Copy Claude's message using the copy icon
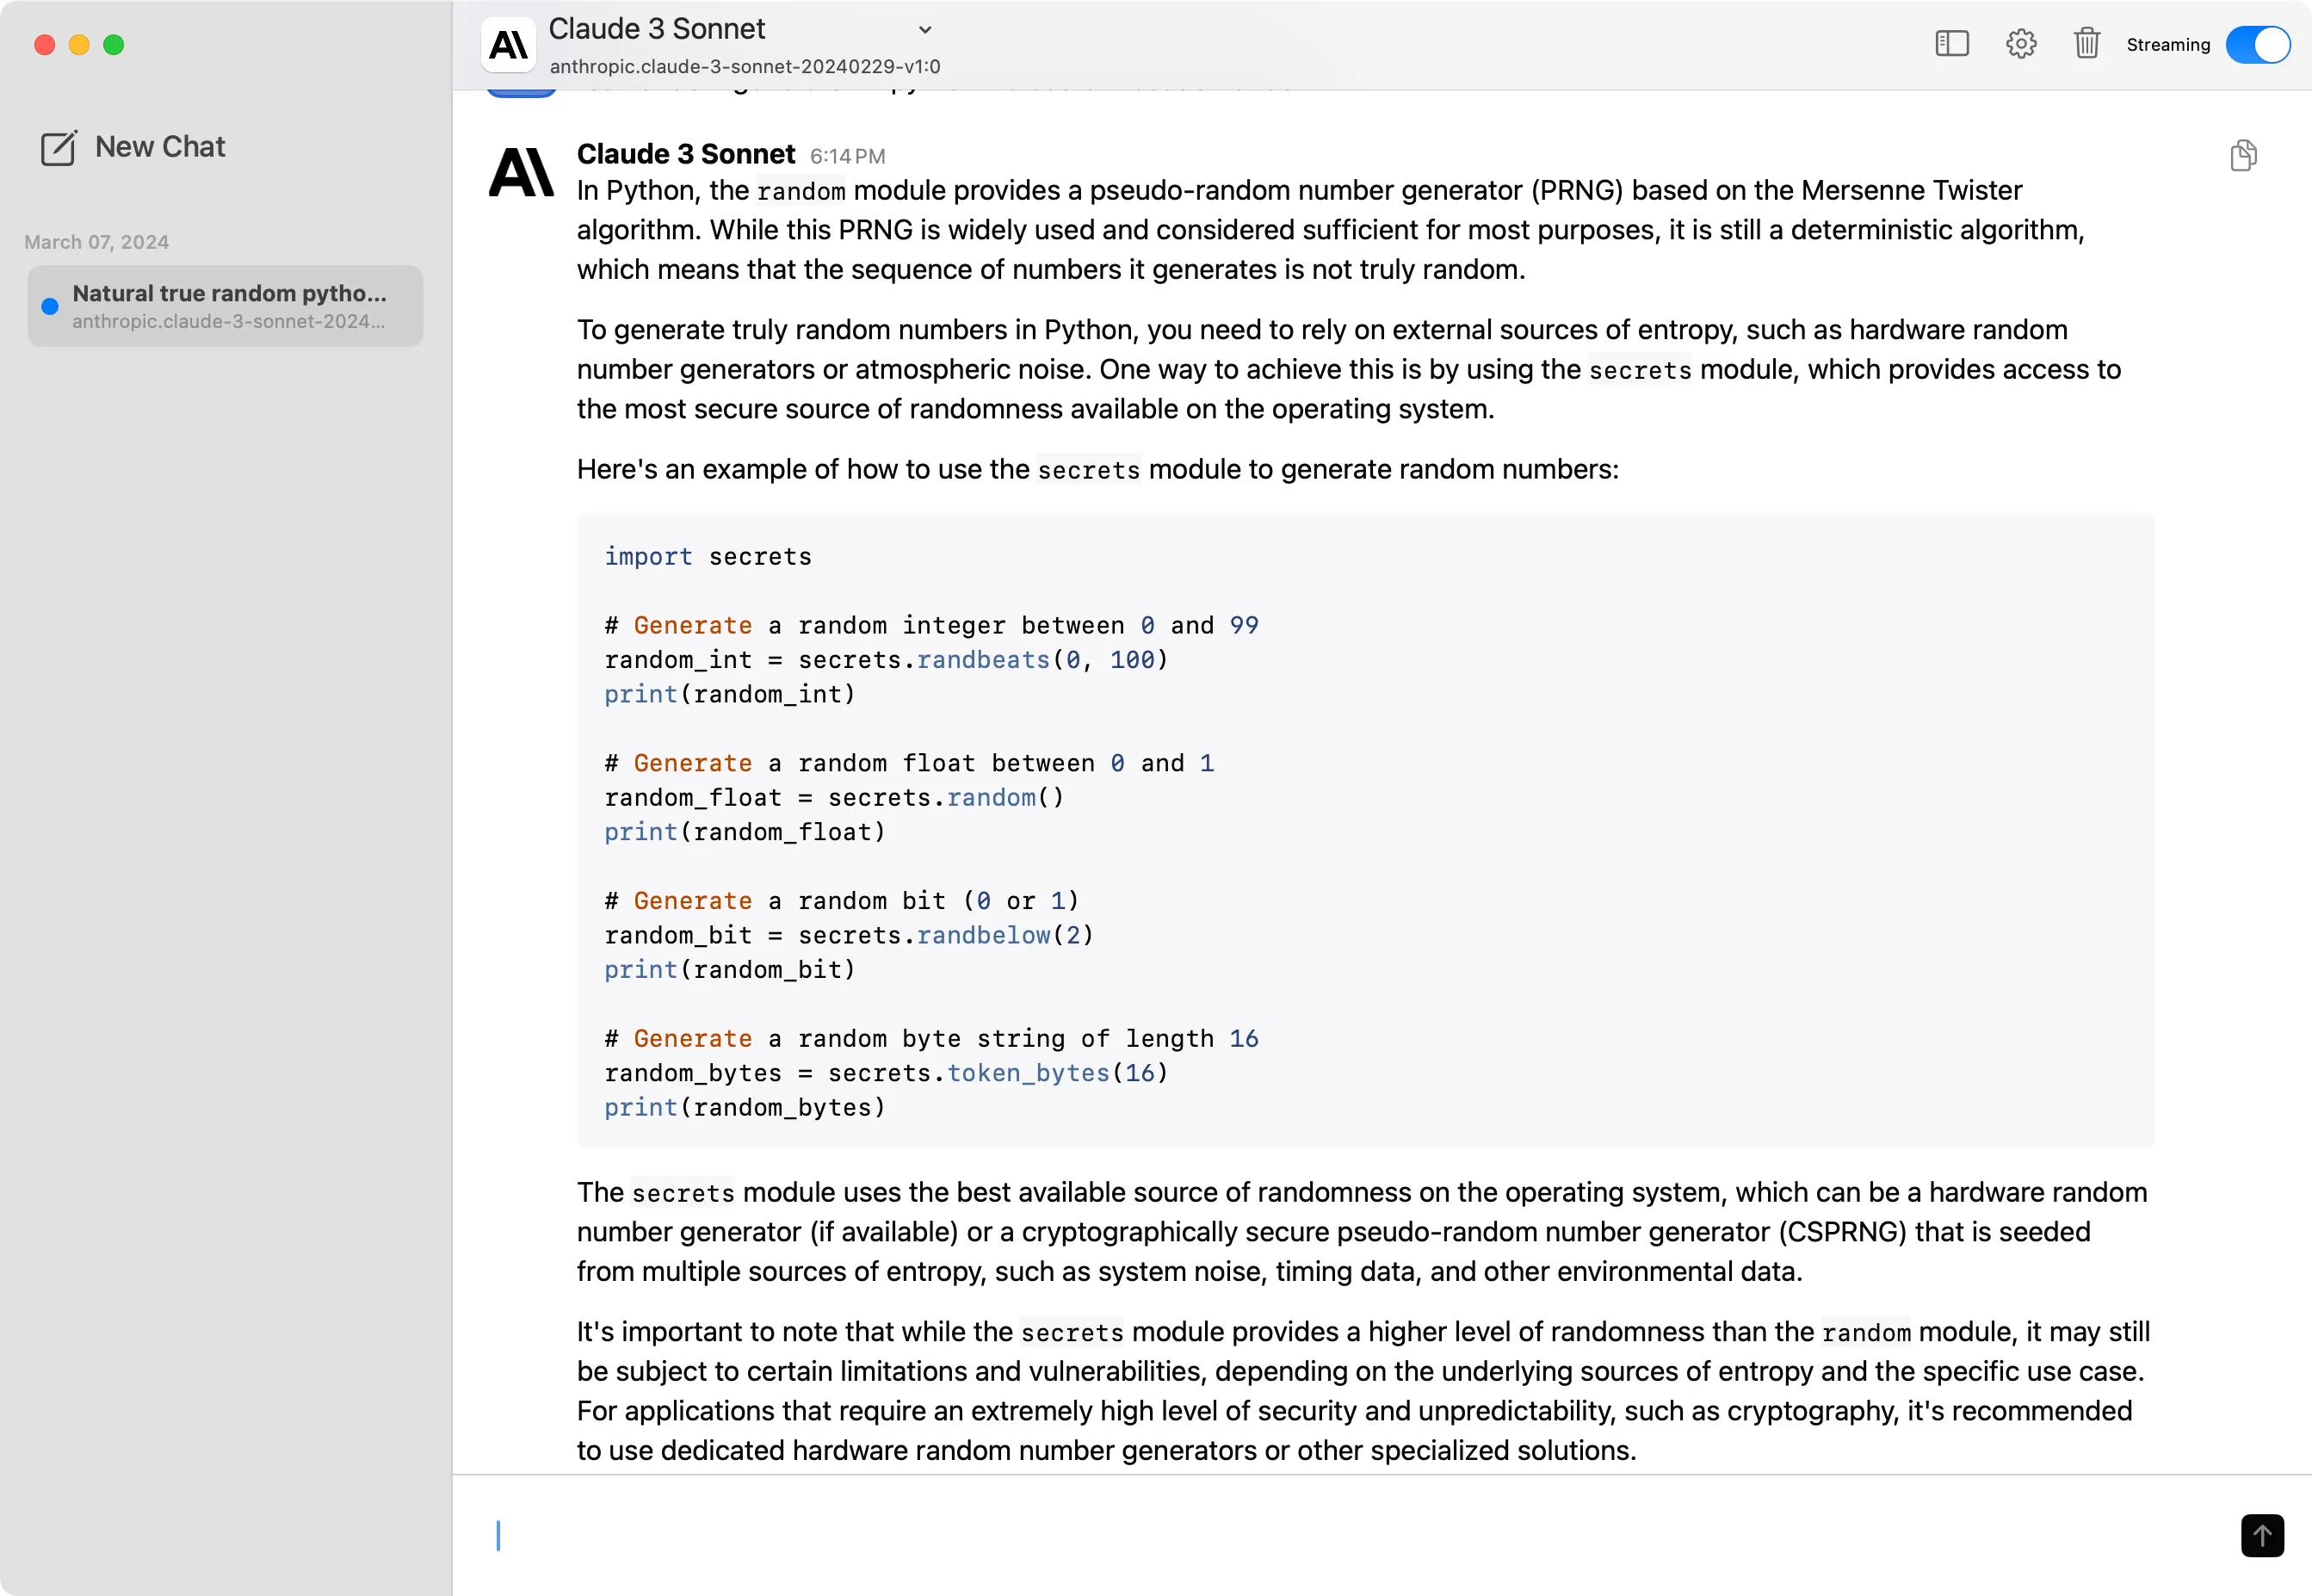Viewport: 2312px width, 1596px height. coord(2243,155)
